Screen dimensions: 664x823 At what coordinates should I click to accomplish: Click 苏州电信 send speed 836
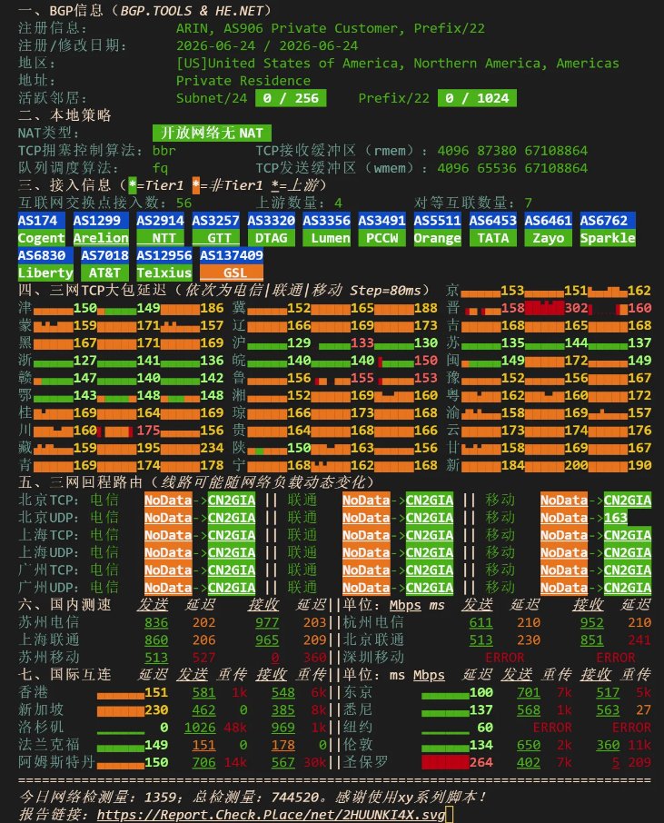pos(156,622)
